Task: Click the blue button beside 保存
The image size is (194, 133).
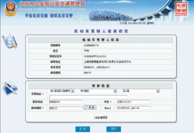Action: tap(83, 129)
